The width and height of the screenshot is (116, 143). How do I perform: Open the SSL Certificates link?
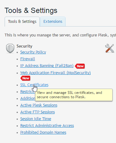[34, 85]
